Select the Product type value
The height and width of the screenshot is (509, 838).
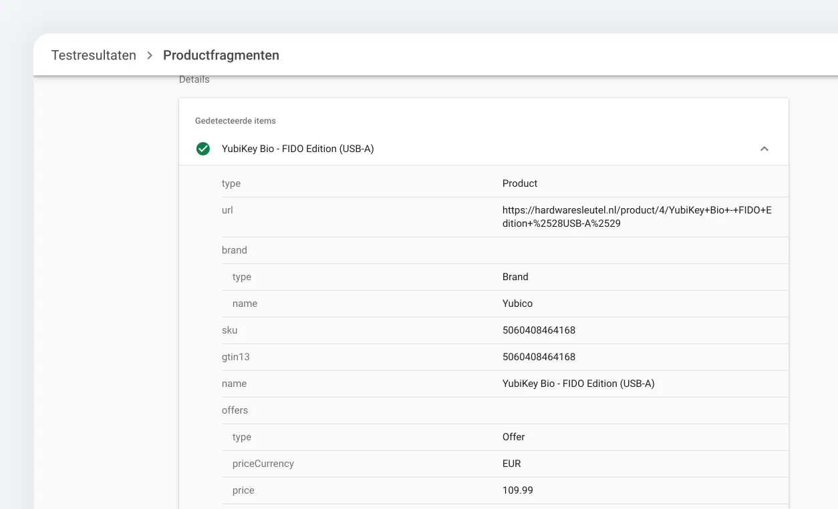520,183
